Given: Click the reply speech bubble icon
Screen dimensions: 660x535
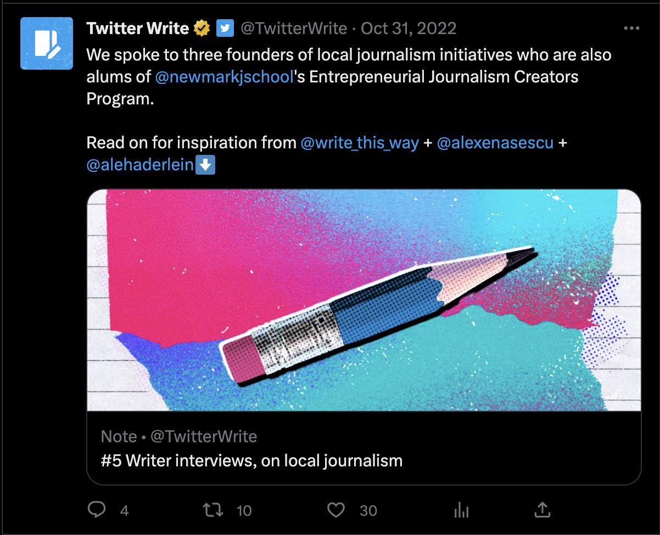Looking at the screenshot, I should [x=97, y=510].
